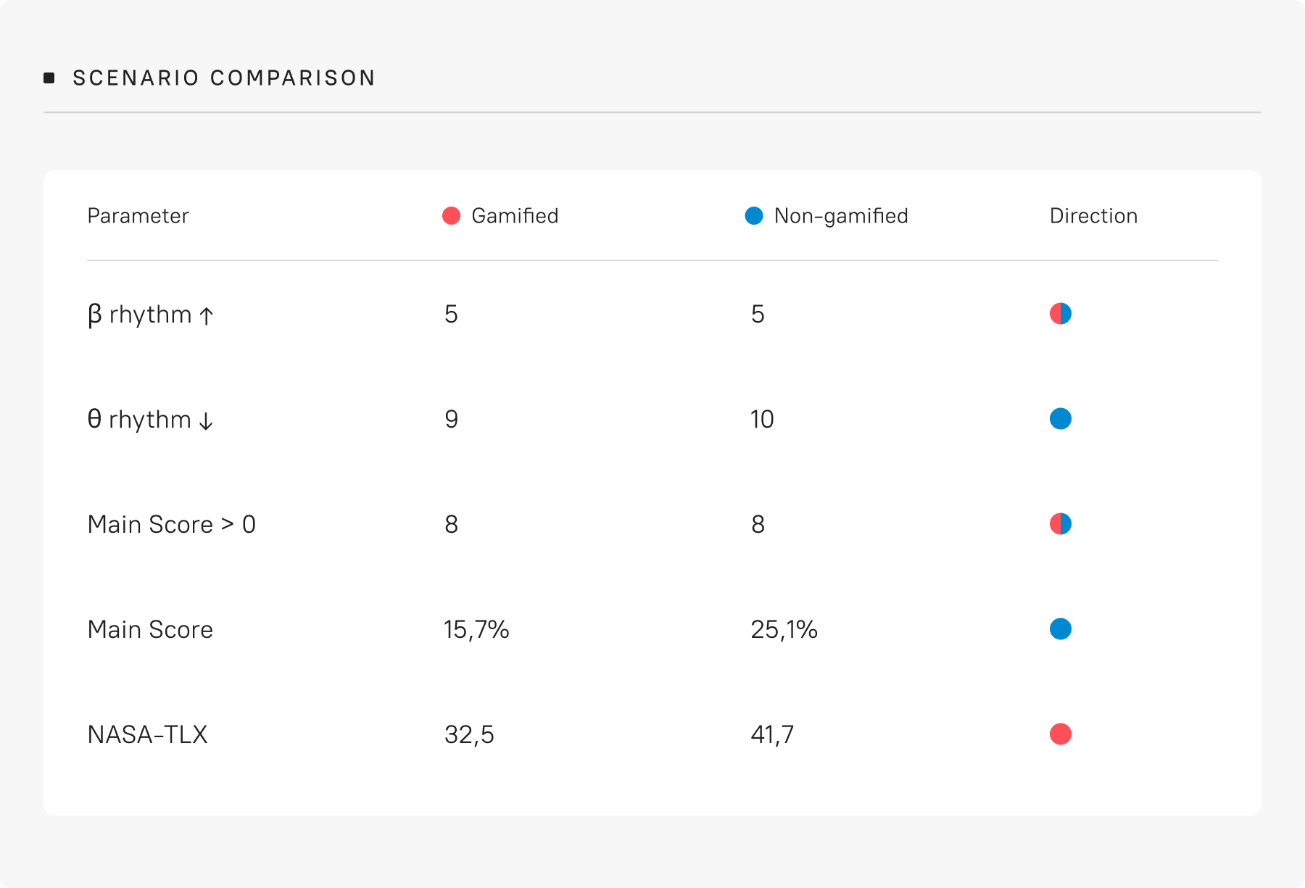Select the Parameter column header
The height and width of the screenshot is (888, 1305).
point(138,216)
